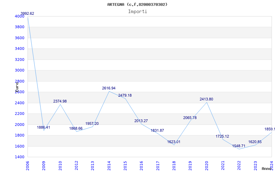The width and height of the screenshot is (275, 172).
Task: Click the y-axis value 1400
Action: click(x=20, y=157)
